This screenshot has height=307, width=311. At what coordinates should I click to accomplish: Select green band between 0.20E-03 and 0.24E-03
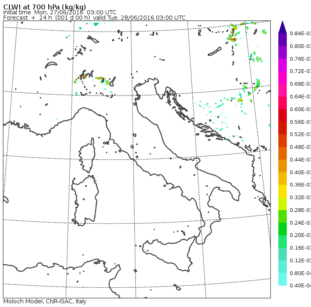(282, 229)
